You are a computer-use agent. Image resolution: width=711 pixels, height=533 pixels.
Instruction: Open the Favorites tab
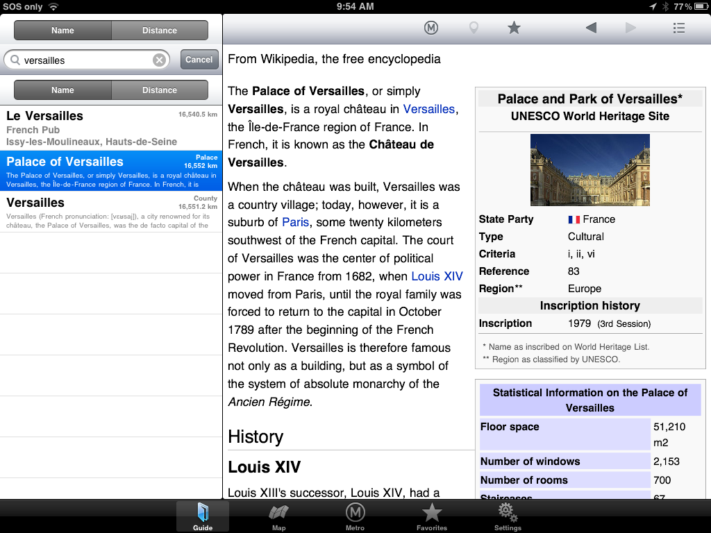pyautogui.click(x=432, y=516)
